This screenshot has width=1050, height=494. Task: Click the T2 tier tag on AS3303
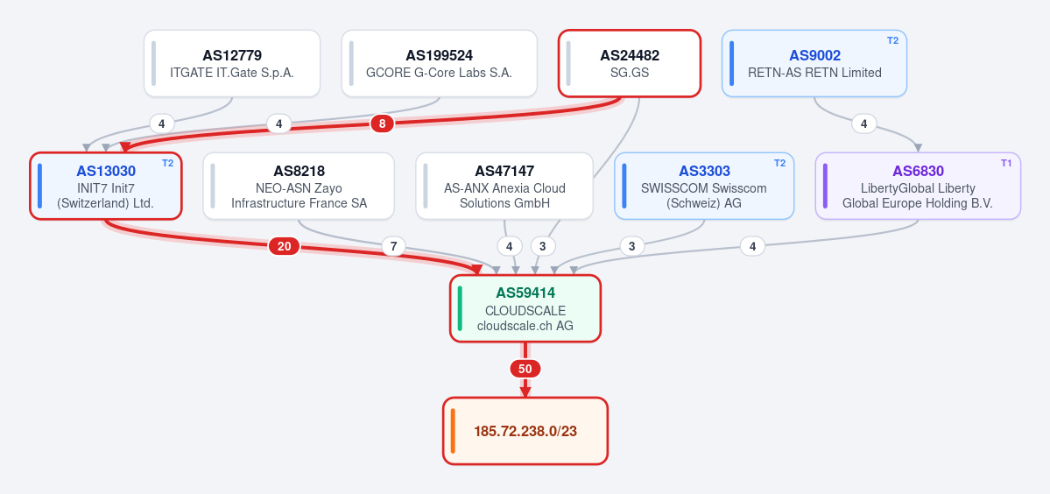pyautogui.click(x=779, y=163)
